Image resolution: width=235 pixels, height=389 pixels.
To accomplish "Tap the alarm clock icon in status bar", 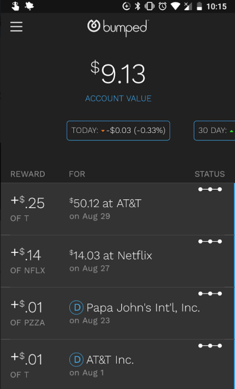I will coord(163,6).
